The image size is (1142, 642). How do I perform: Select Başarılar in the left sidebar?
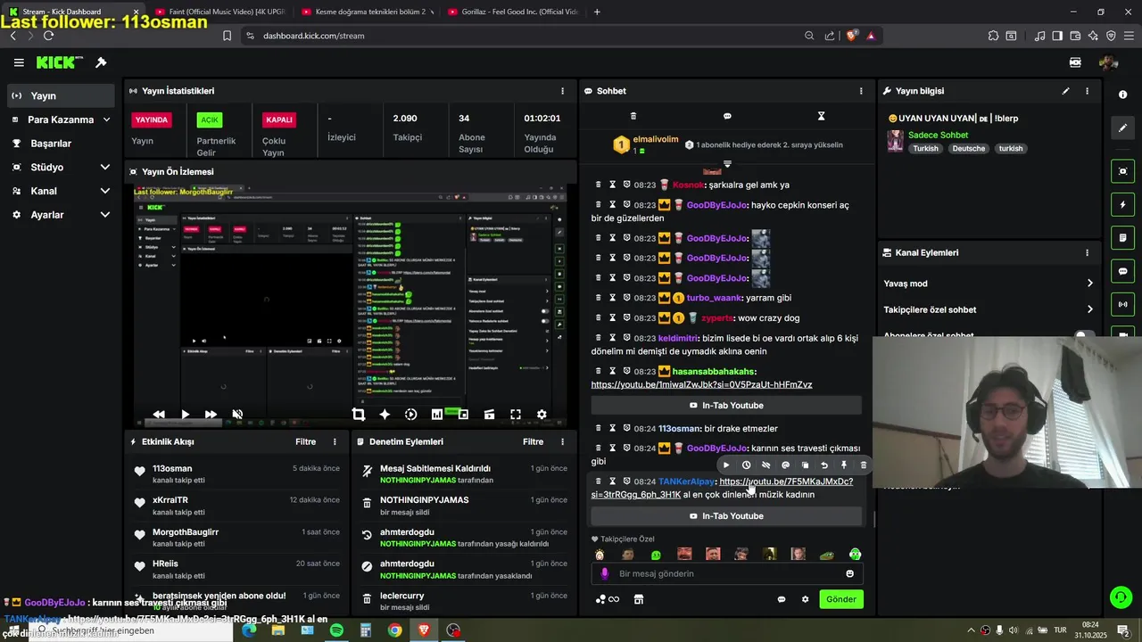coord(62,144)
